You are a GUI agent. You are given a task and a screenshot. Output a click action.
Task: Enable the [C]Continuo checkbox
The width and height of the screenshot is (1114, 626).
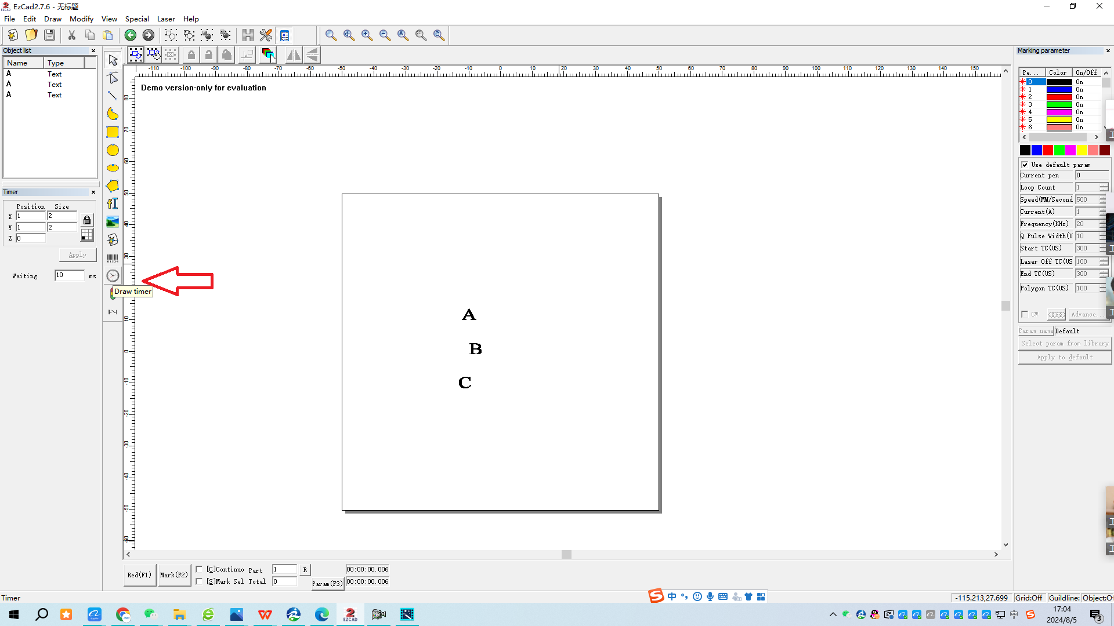[x=199, y=569]
